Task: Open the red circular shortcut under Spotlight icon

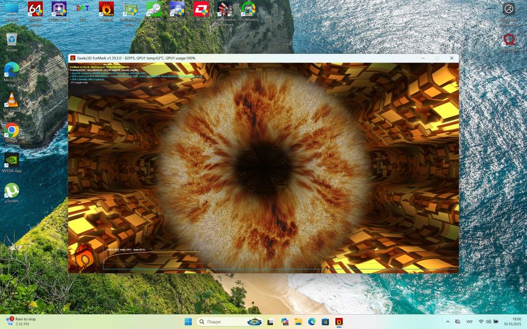Action: (509, 42)
